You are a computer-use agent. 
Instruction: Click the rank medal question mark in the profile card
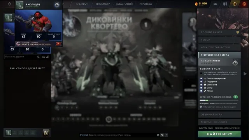pos(57,5)
